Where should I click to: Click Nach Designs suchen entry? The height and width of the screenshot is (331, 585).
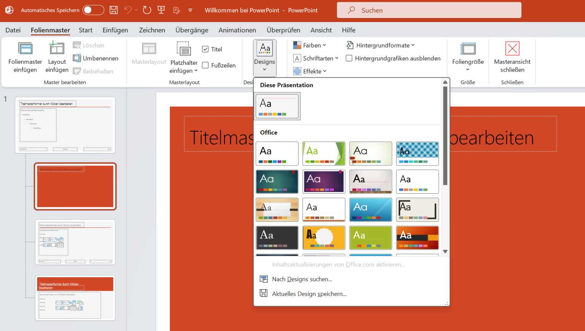pos(302,279)
